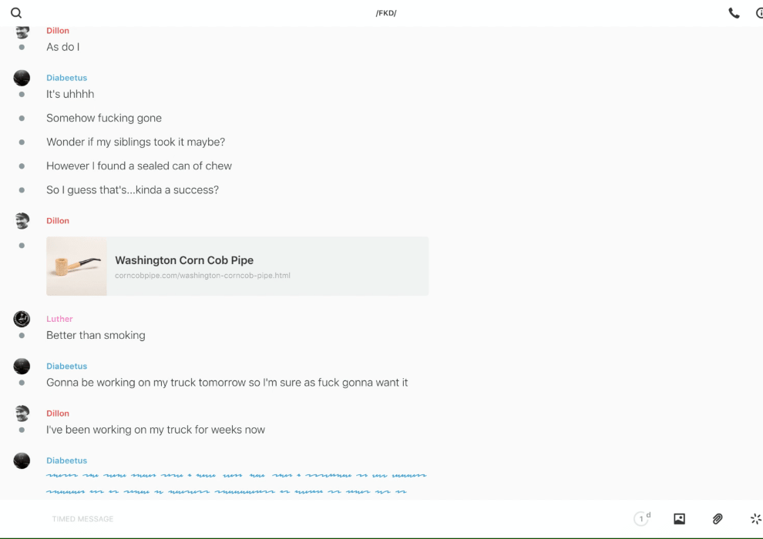Click the picture upload icon
The height and width of the screenshot is (539, 763).
(679, 519)
